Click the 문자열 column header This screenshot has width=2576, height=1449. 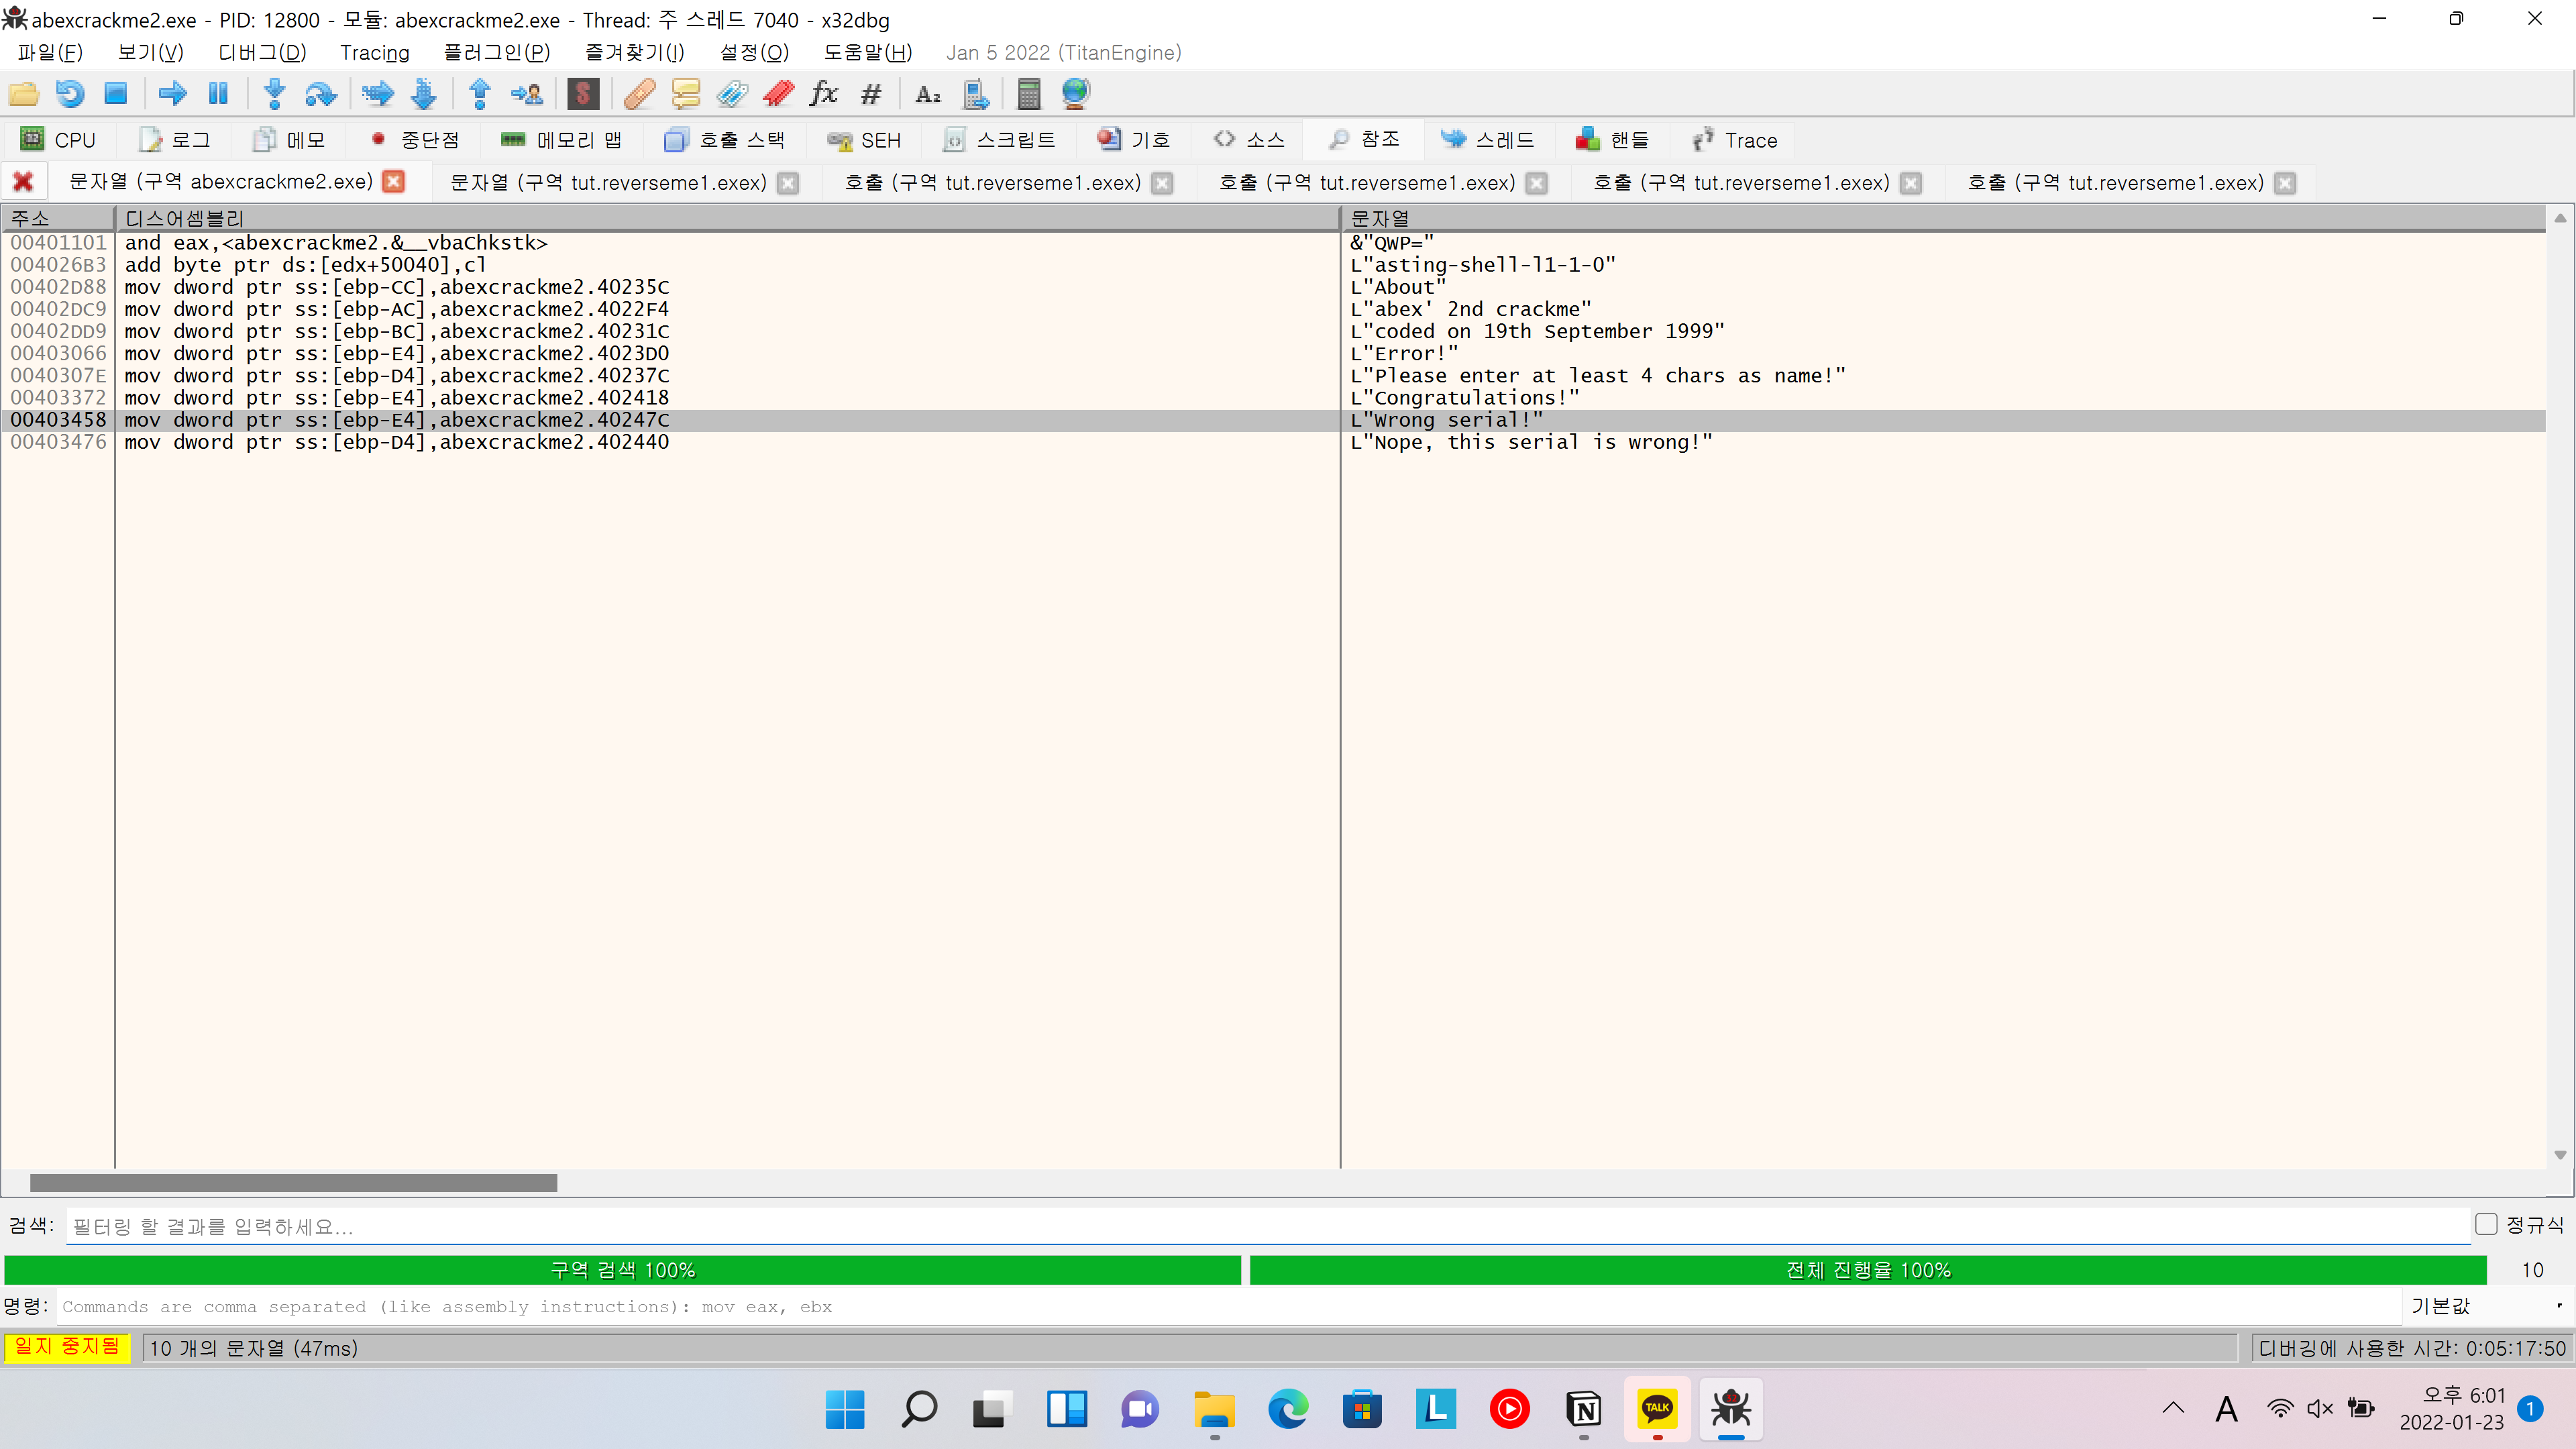1942,218
